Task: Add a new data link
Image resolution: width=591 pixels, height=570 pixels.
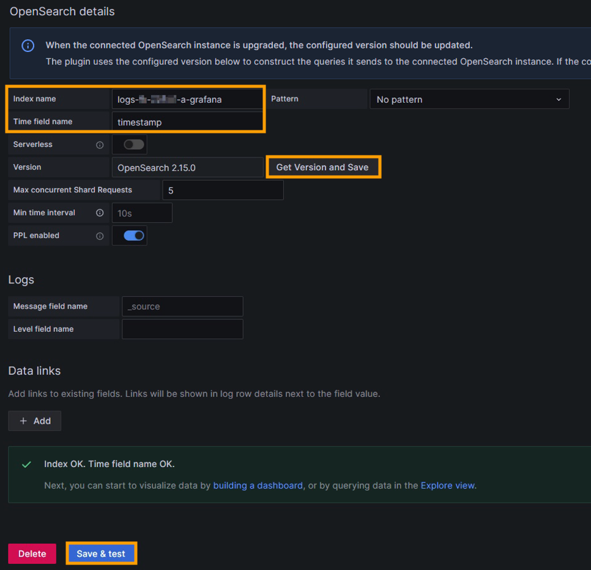Action: click(x=35, y=421)
